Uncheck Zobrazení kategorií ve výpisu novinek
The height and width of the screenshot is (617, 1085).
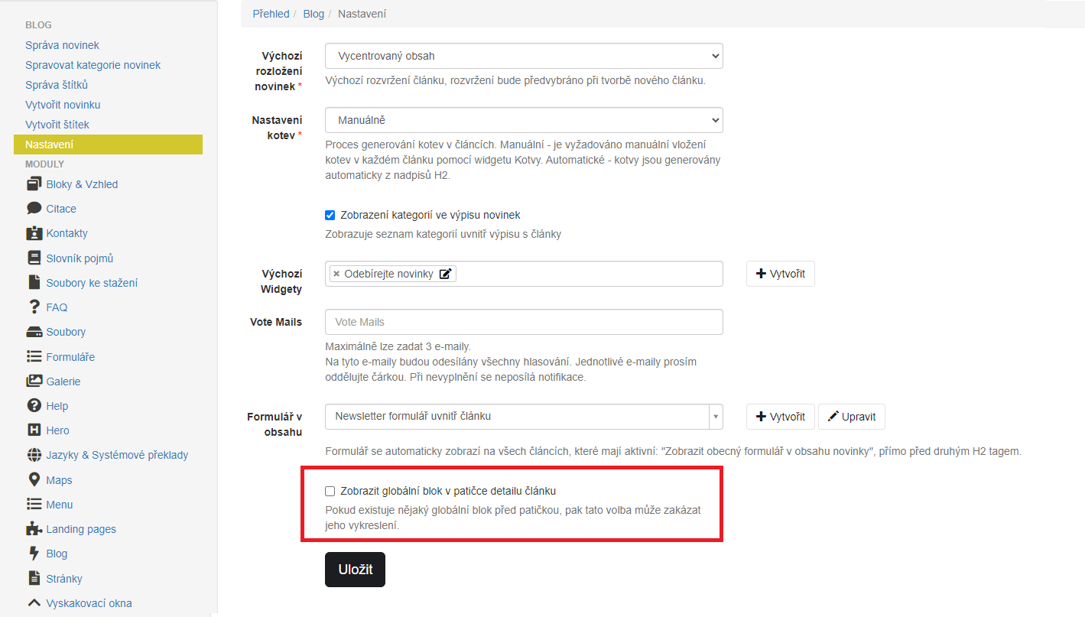[x=330, y=215]
